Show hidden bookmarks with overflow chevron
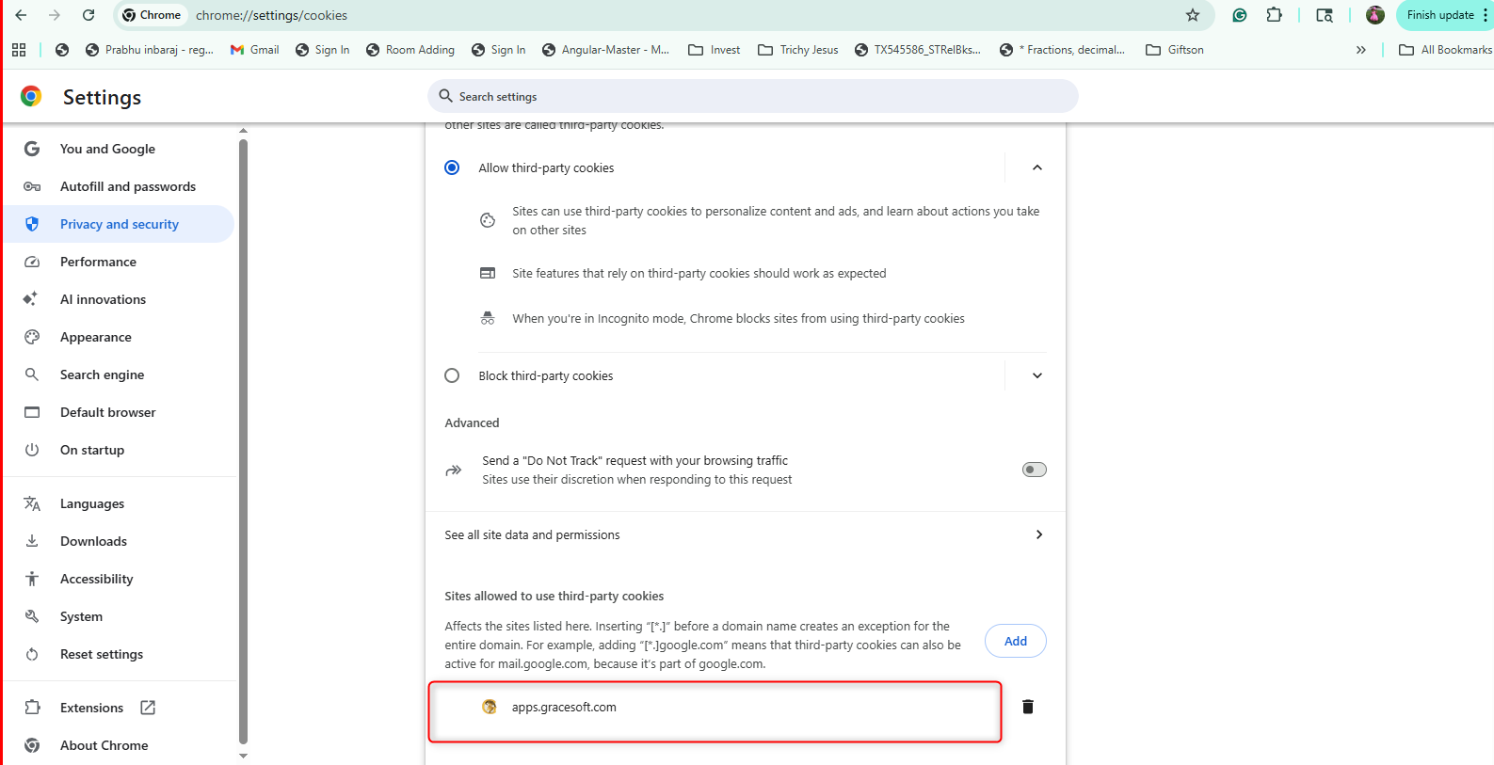 [x=1361, y=50]
